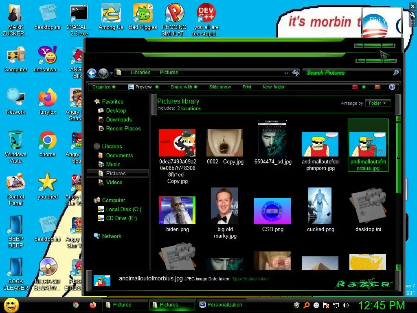The image size is (417, 313).
Task: Create a New folder
Action: [x=273, y=87]
